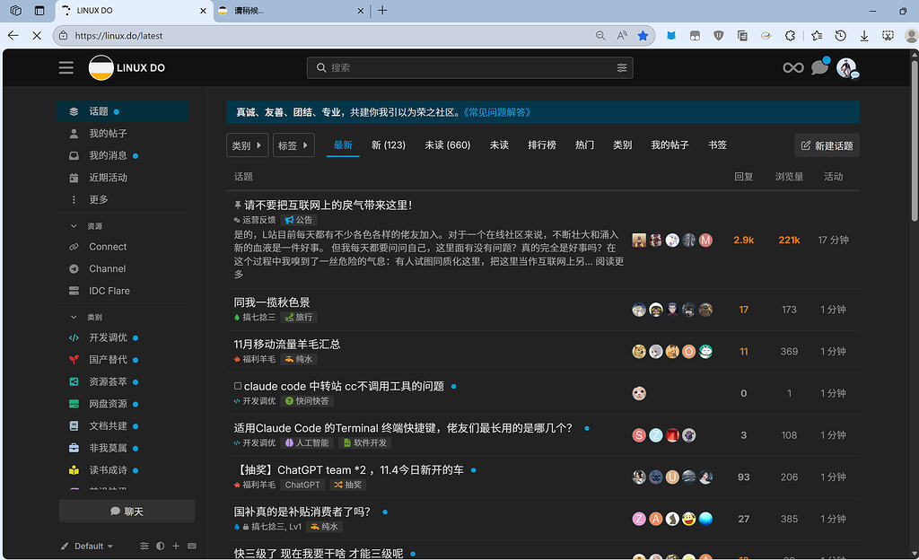Click the 公告 tag on pinned topic

coord(299,220)
